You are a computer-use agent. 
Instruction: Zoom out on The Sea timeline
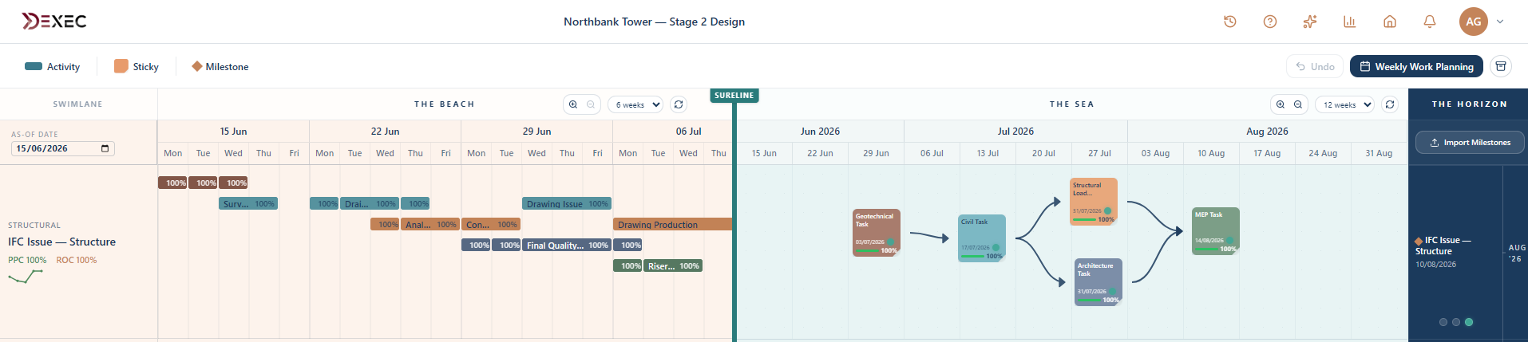(x=1298, y=104)
